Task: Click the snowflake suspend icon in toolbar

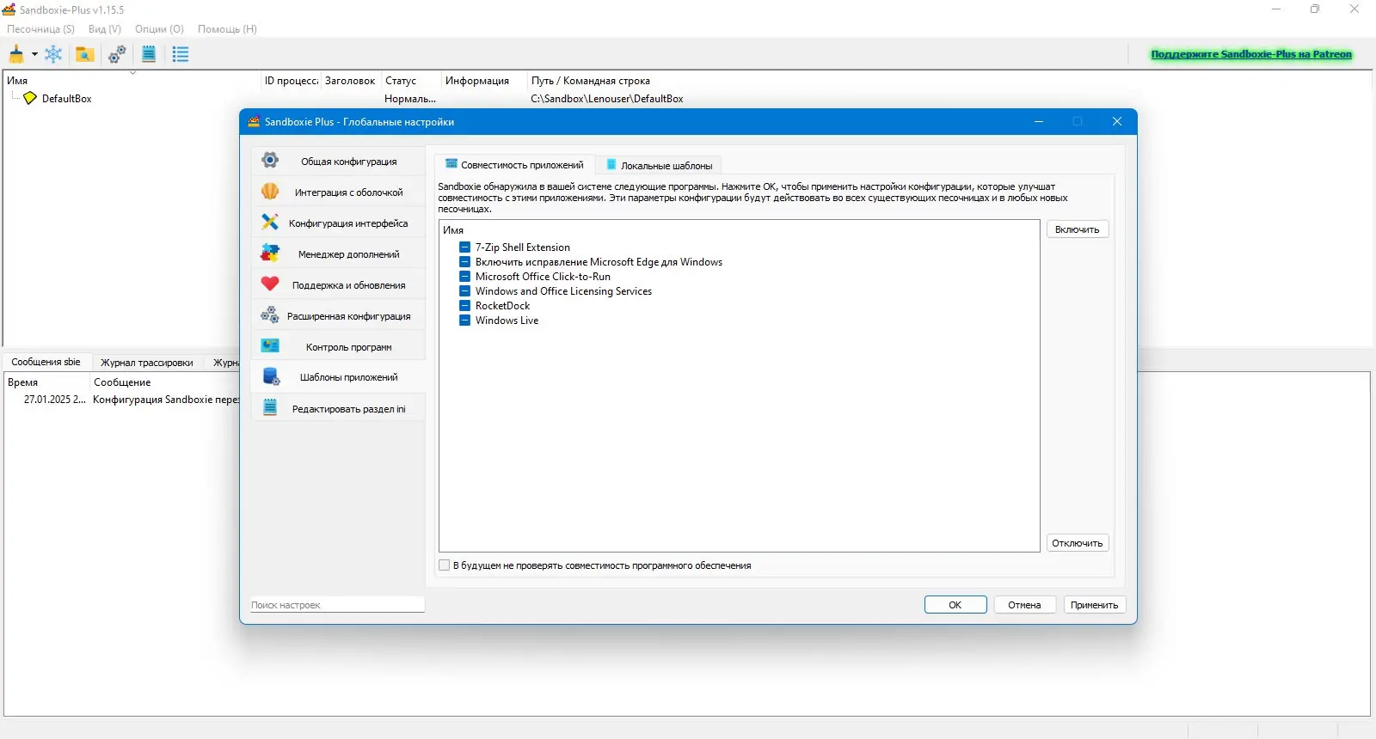Action: 53,54
